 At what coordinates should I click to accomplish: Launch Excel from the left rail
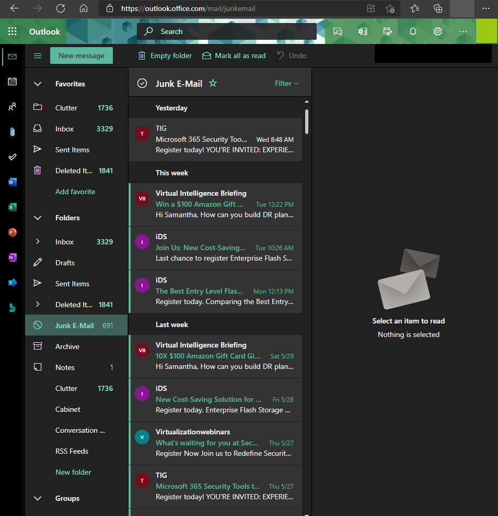pyautogui.click(x=12, y=207)
